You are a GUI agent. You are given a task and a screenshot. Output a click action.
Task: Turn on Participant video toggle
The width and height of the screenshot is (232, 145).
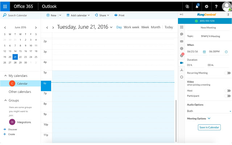pyautogui.click(x=227, y=96)
